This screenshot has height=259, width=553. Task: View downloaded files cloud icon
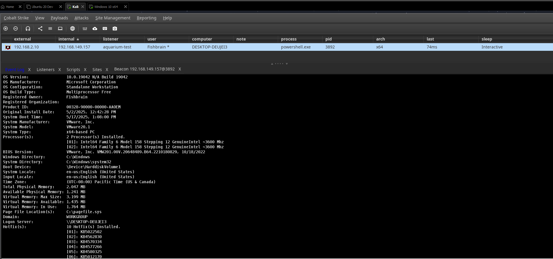pyautogui.click(x=95, y=28)
